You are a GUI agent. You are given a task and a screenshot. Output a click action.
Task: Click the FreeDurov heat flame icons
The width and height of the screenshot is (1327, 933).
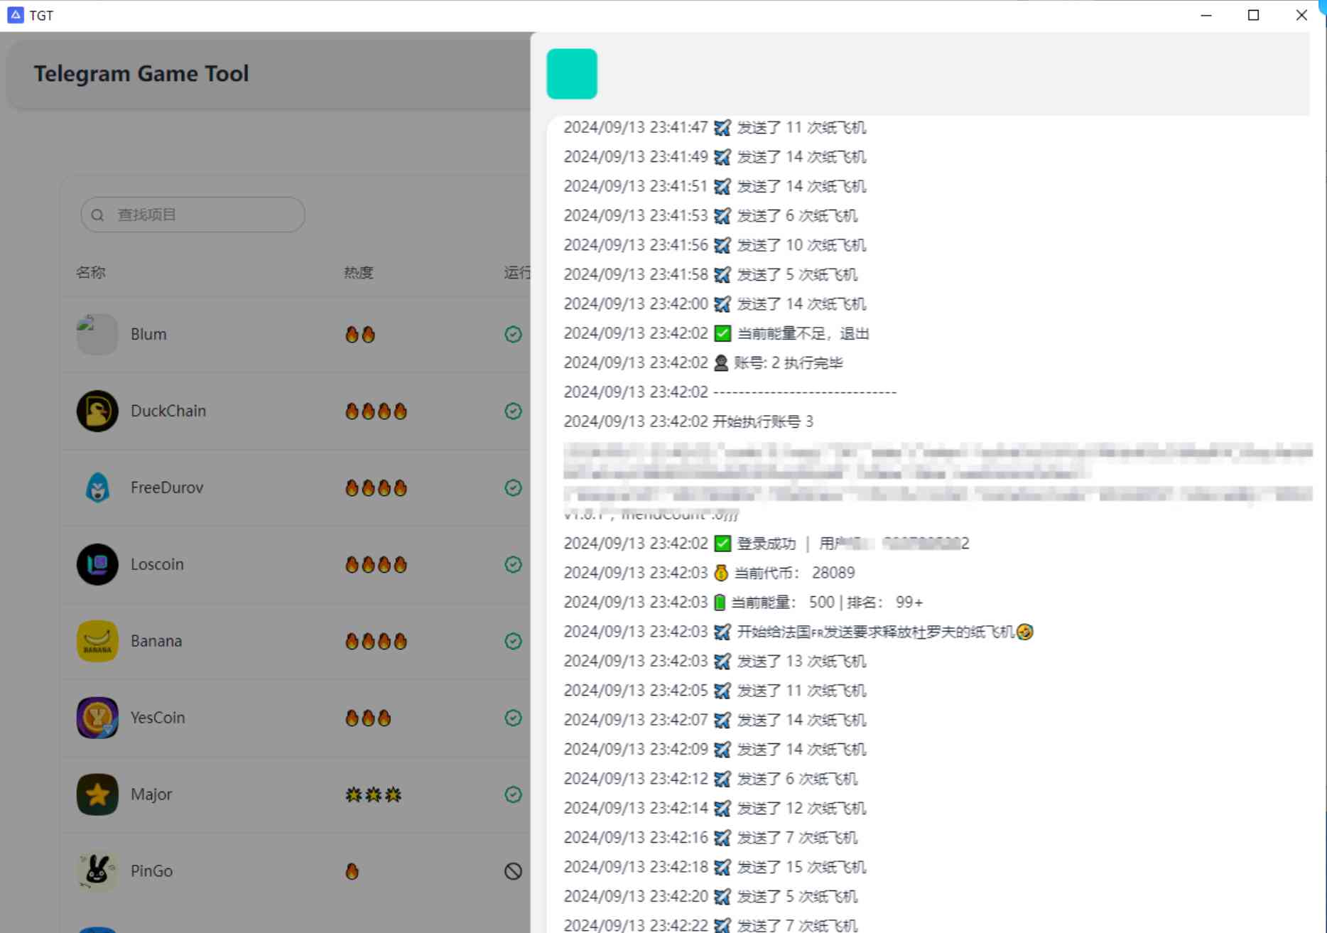377,487
